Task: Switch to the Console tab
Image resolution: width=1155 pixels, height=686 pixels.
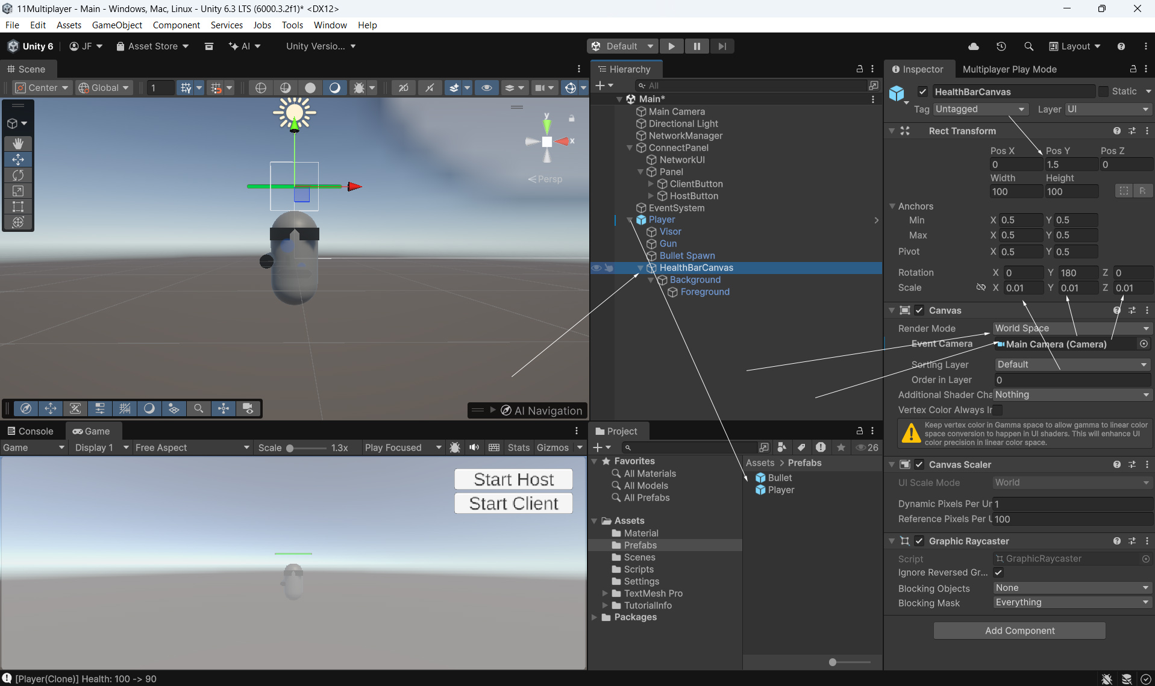Action: tap(30, 431)
